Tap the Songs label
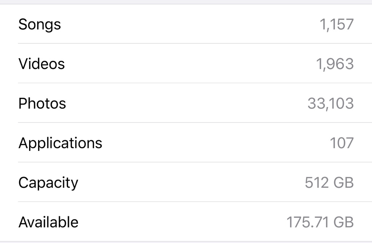Screen dimensions: 372x243 pyautogui.click(x=40, y=25)
